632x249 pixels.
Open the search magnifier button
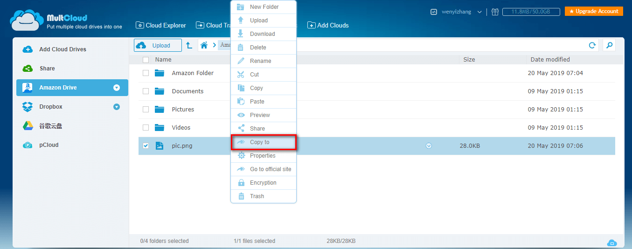(x=609, y=45)
